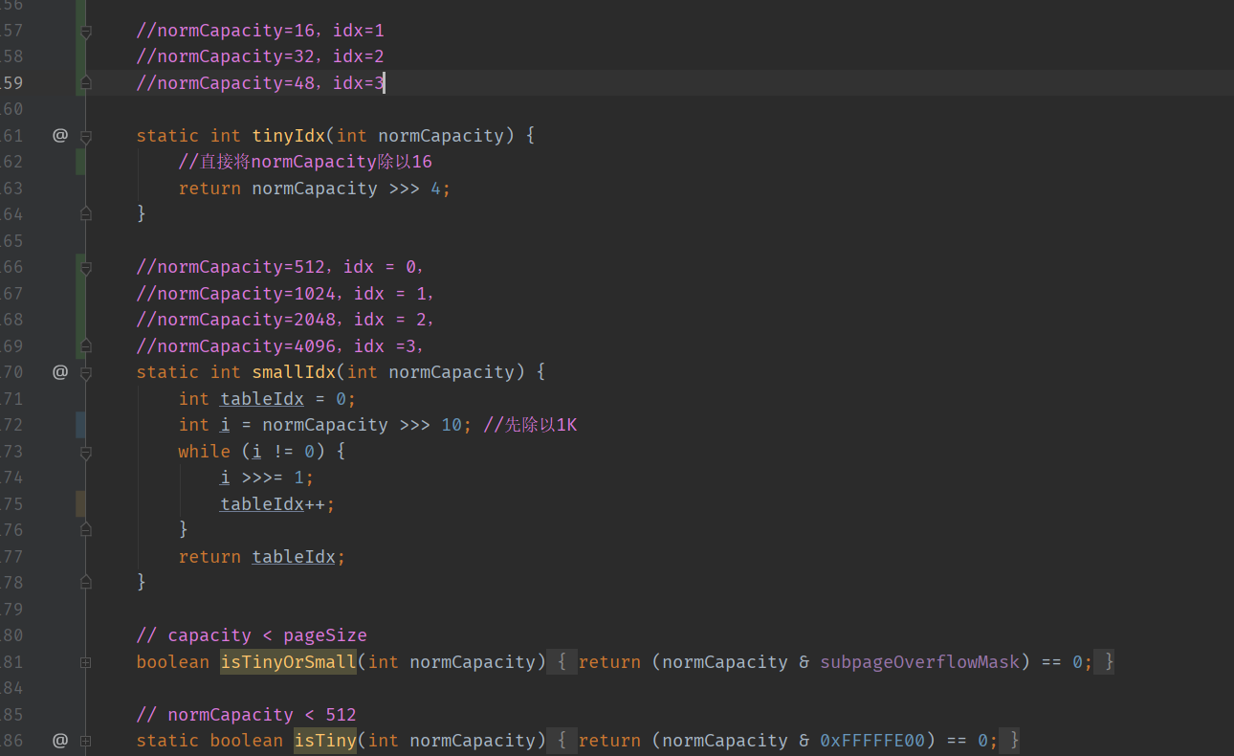Expand the folded isTinyOrSmall method via plus marker
Screen dimensions: 1234x756
point(86,661)
